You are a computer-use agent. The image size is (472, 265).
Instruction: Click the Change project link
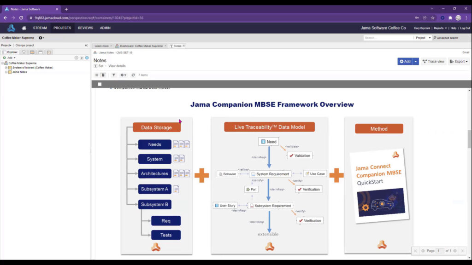25,46
